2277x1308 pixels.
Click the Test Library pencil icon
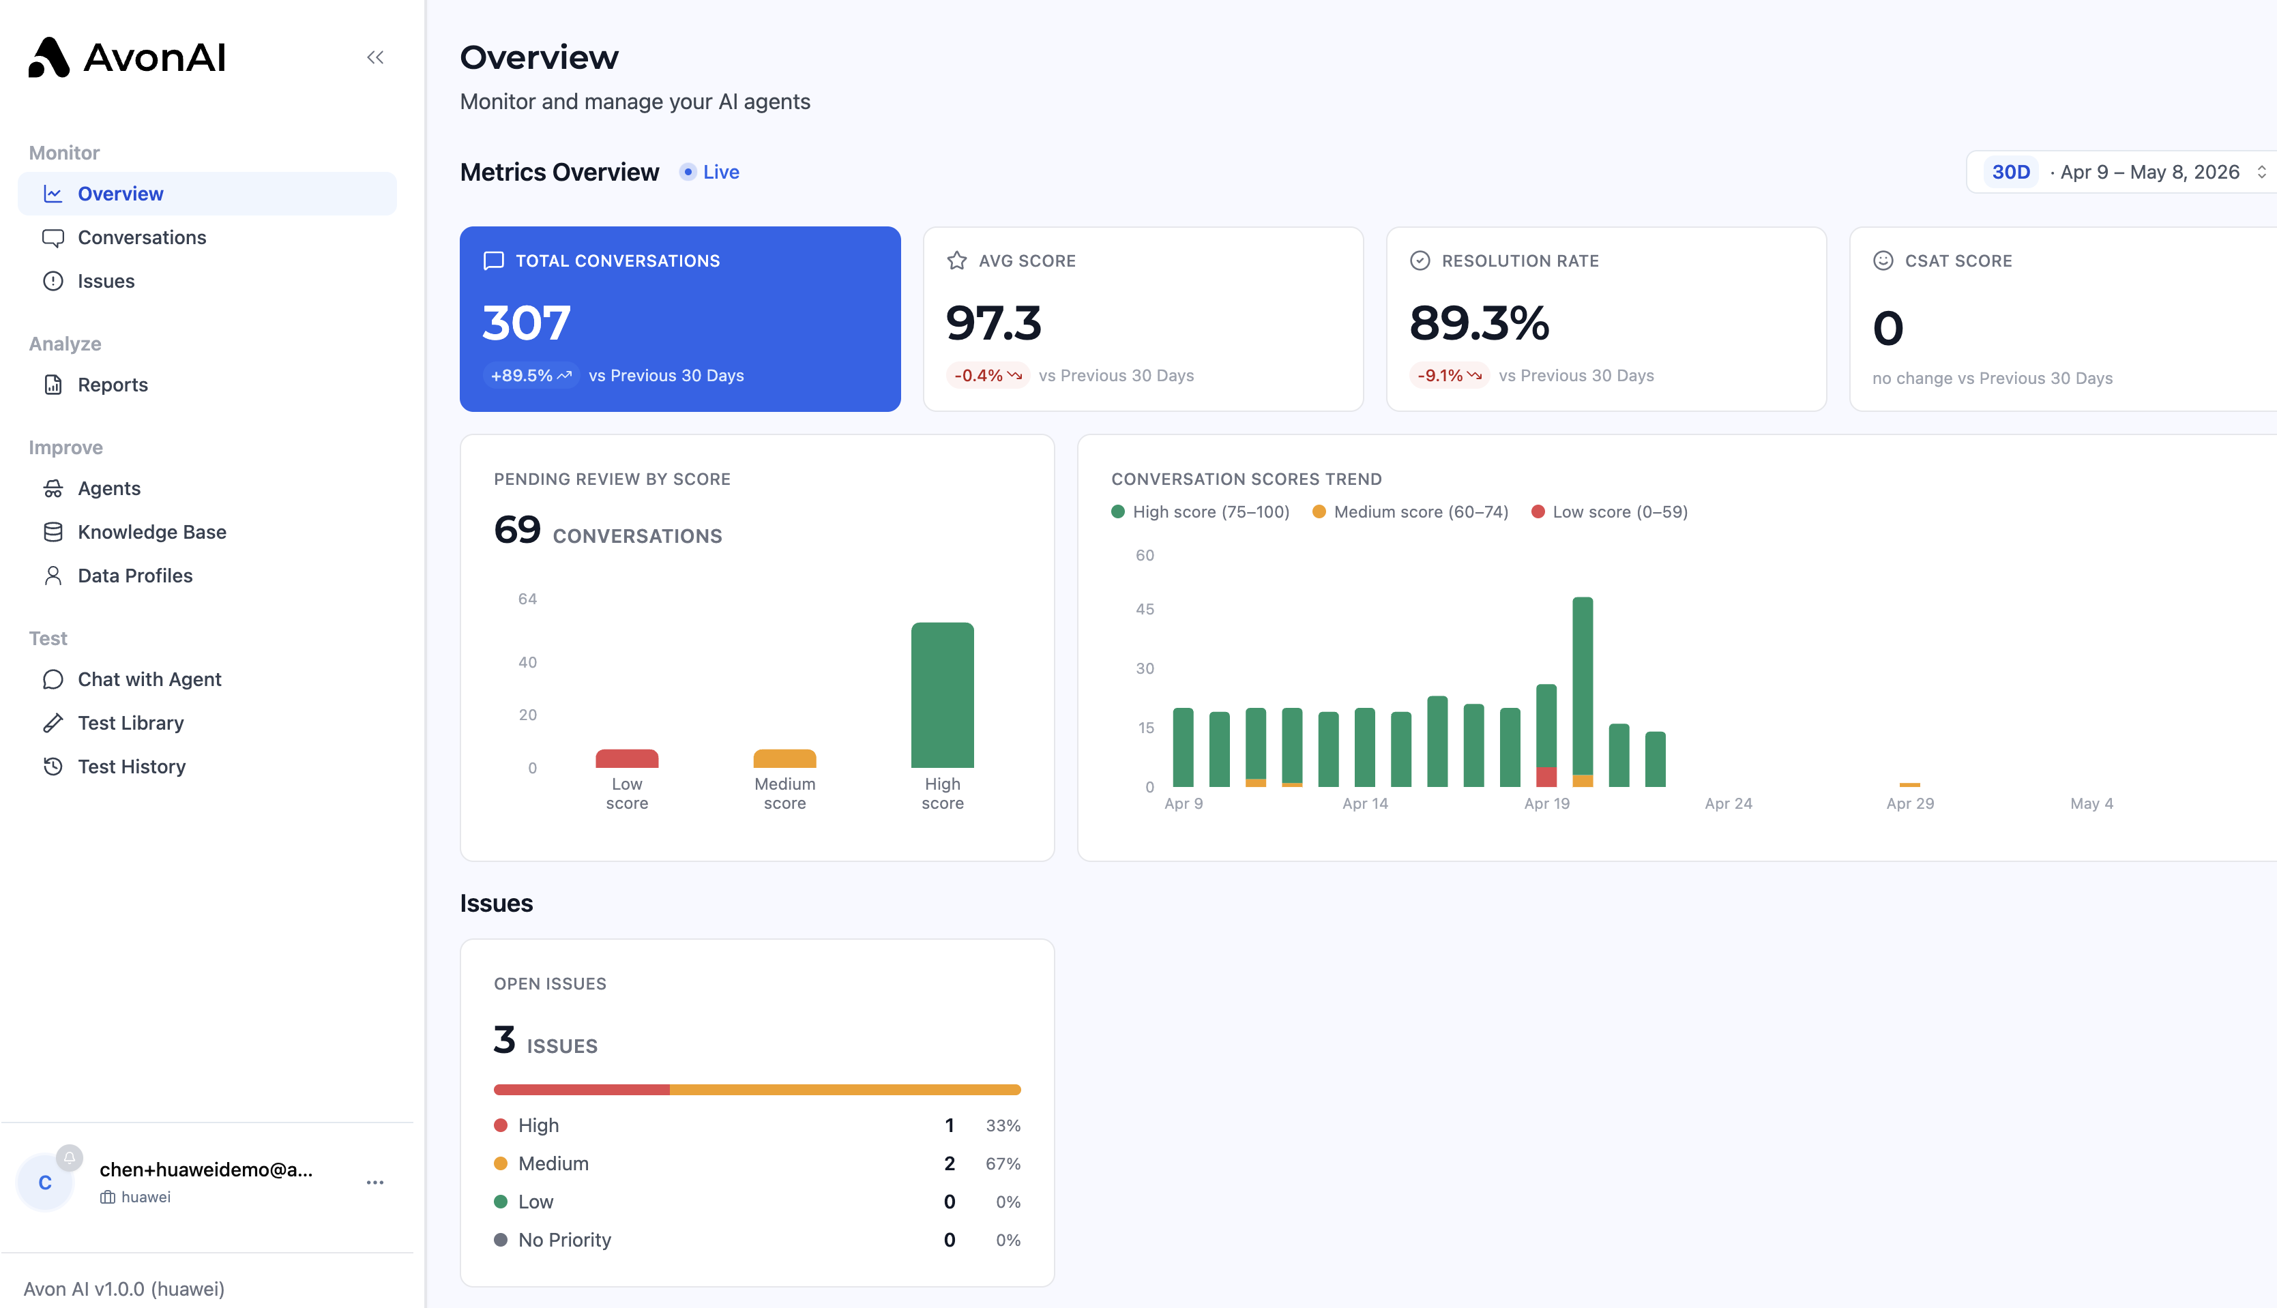tap(53, 723)
